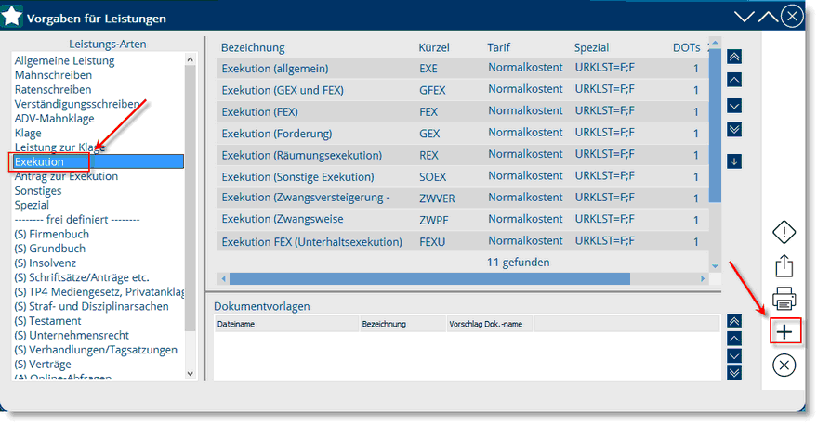The width and height of the screenshot is (817, 423).
Task: Collapse window with title bar down chevron
Action: [x=745, y=17]
